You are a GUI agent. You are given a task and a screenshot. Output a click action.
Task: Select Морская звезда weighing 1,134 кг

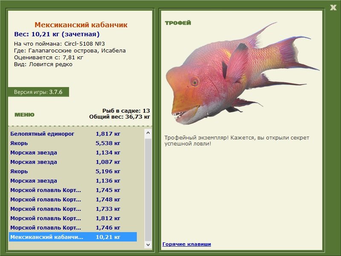coord(73,153)
